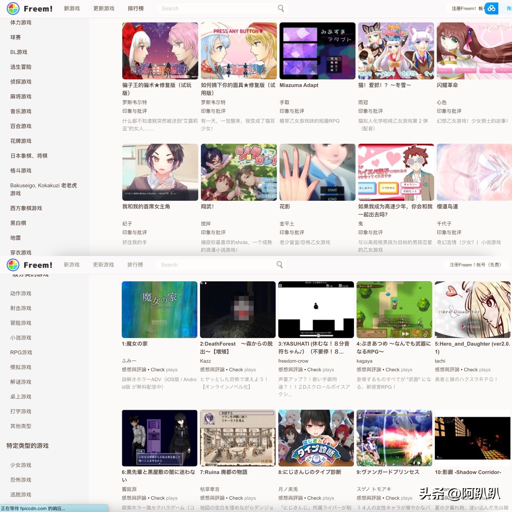Image resolution: width=512 pixels, height=512 pixels.
Task: Click 感想與評論 • Check plays under 魔女の家
Action: pos(149,370)
